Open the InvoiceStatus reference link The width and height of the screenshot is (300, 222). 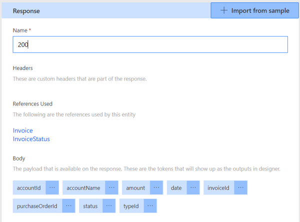tap(31, 139)
